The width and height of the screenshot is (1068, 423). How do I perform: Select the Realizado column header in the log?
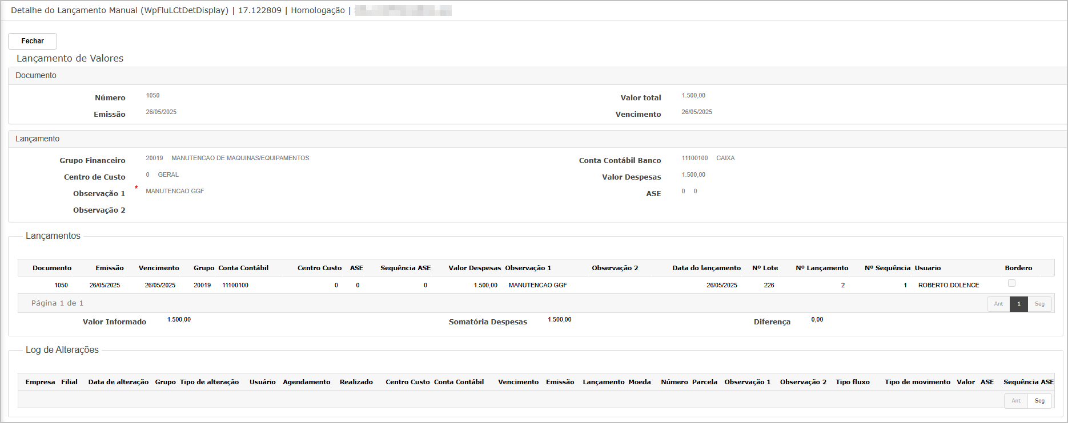click(356, 382)
